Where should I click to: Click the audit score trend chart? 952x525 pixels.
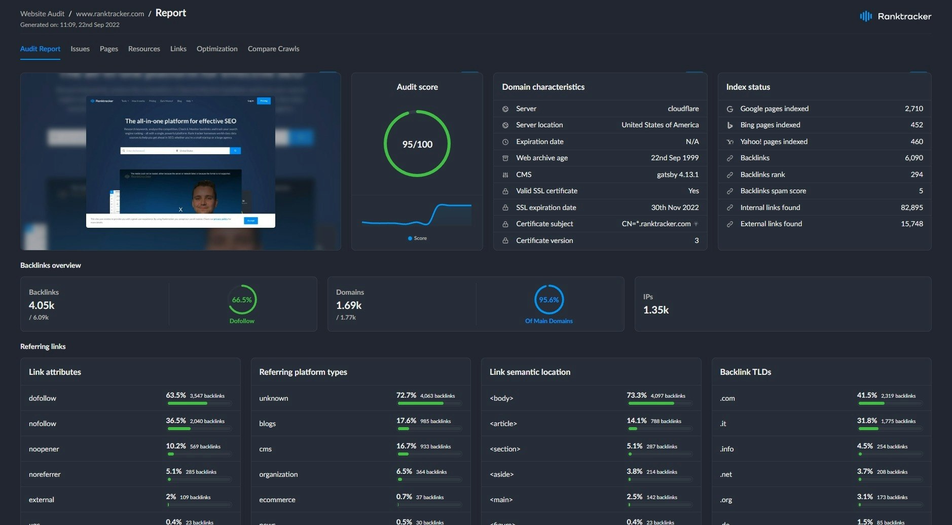click(417, 214)
